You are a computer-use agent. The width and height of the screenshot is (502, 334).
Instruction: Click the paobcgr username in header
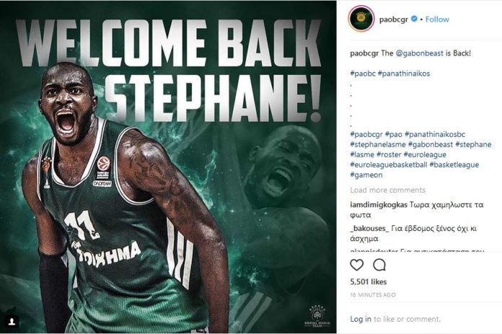(394, 19)
